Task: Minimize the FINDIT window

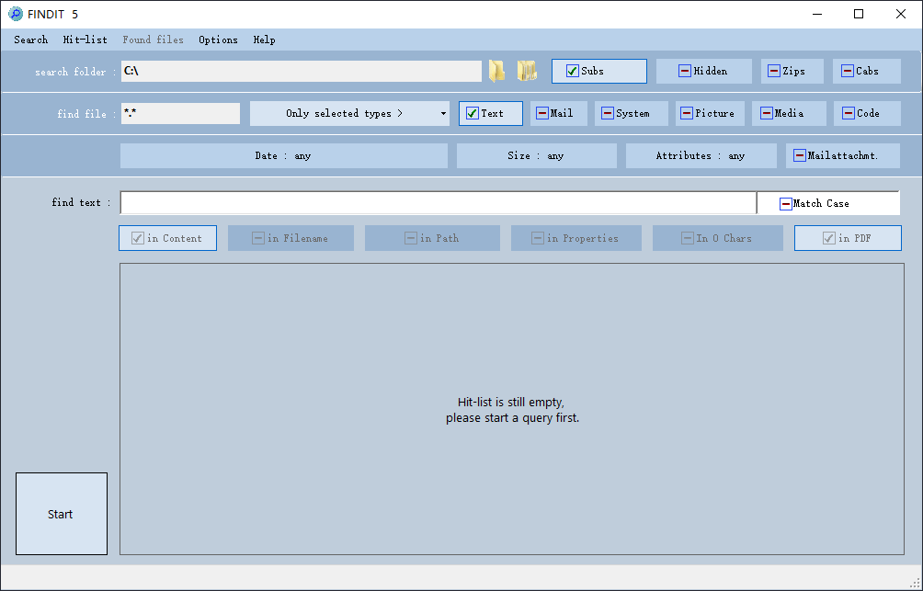Action: [817, 14]
